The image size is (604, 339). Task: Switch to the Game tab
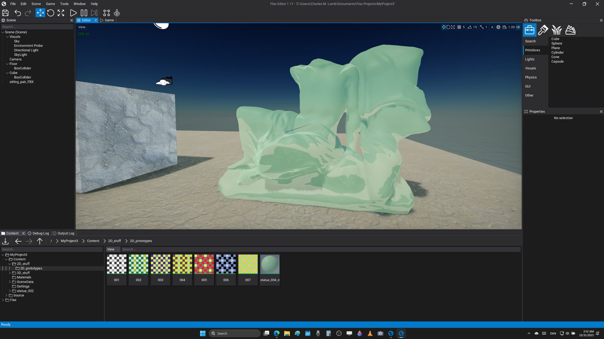[107, 20]
